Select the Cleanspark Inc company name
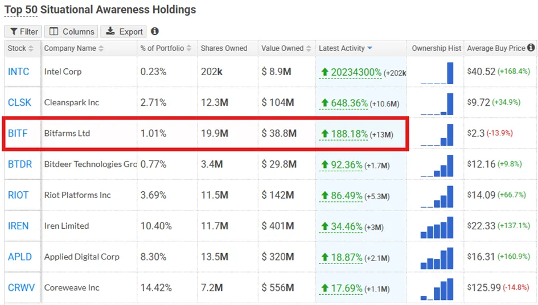The image size is (538, 305). coord(72,102)
